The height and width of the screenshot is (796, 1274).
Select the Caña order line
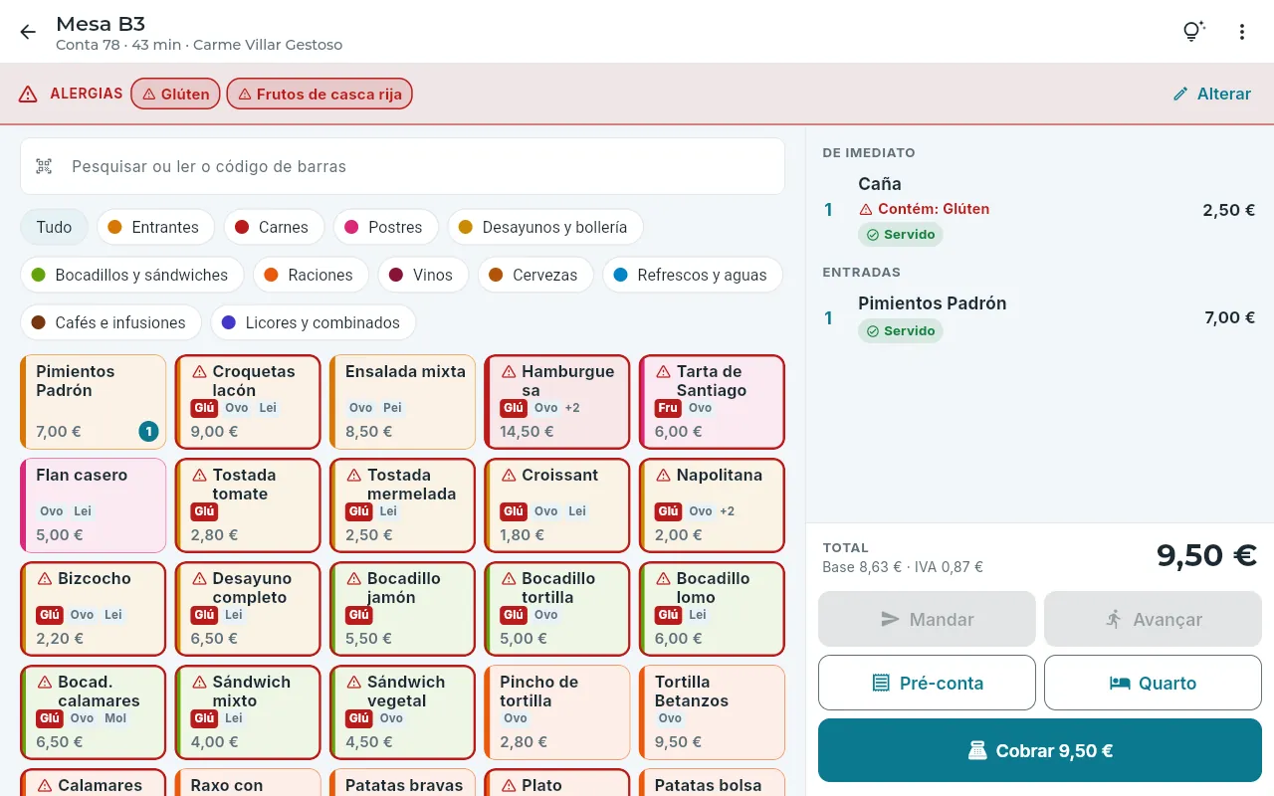(x=1040, y=210)
